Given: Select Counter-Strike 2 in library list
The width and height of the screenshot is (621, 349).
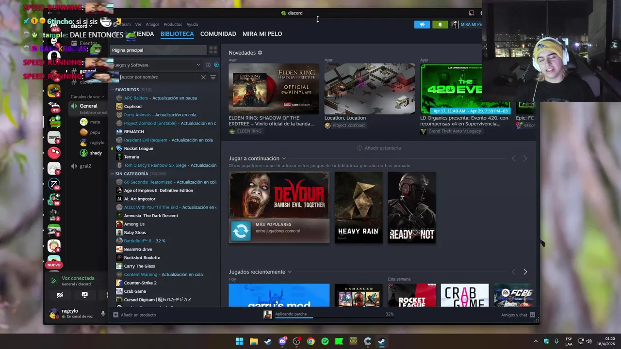Looking at the screenshot, I should coord(140,283).
